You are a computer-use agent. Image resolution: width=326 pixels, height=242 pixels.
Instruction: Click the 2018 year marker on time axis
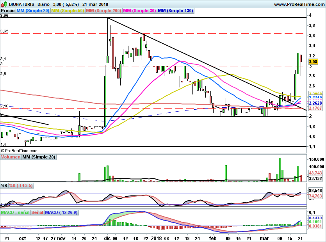157,238
